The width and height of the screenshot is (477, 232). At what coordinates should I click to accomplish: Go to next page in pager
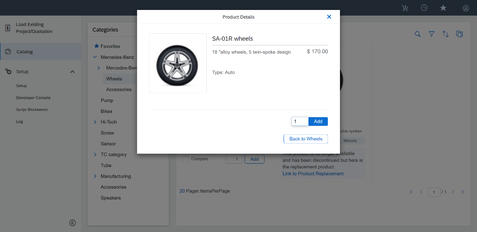(453, 192)
